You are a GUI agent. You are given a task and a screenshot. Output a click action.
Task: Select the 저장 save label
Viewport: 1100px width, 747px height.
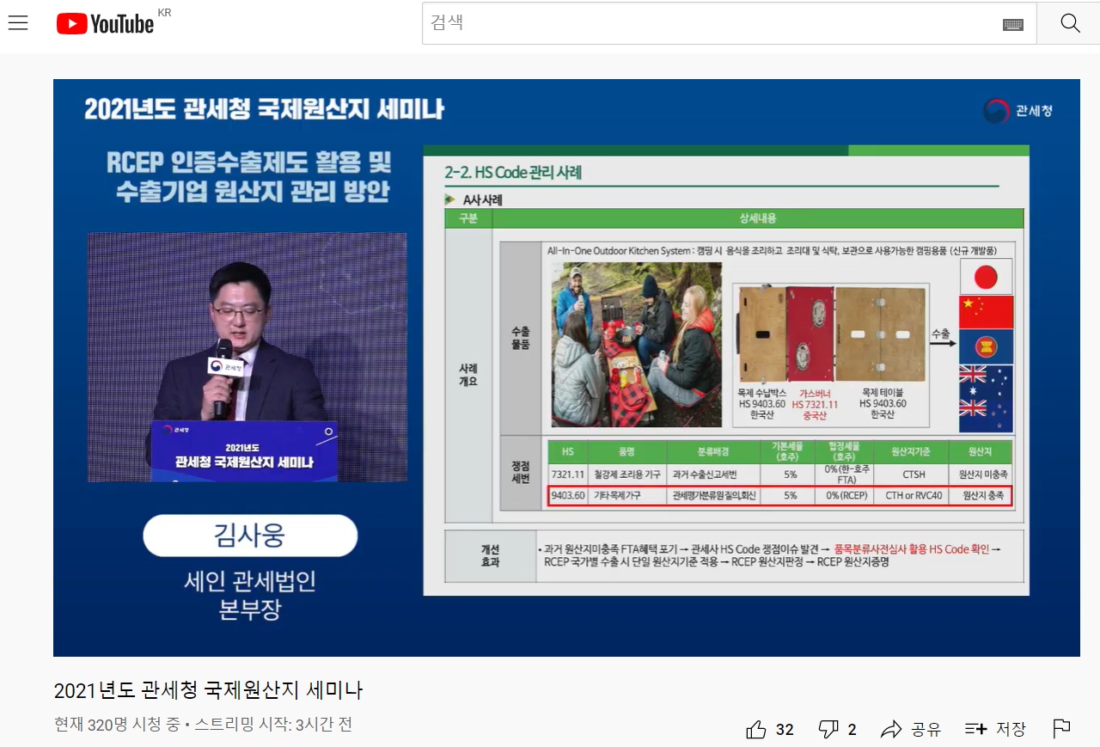(x=1011, y=729)
